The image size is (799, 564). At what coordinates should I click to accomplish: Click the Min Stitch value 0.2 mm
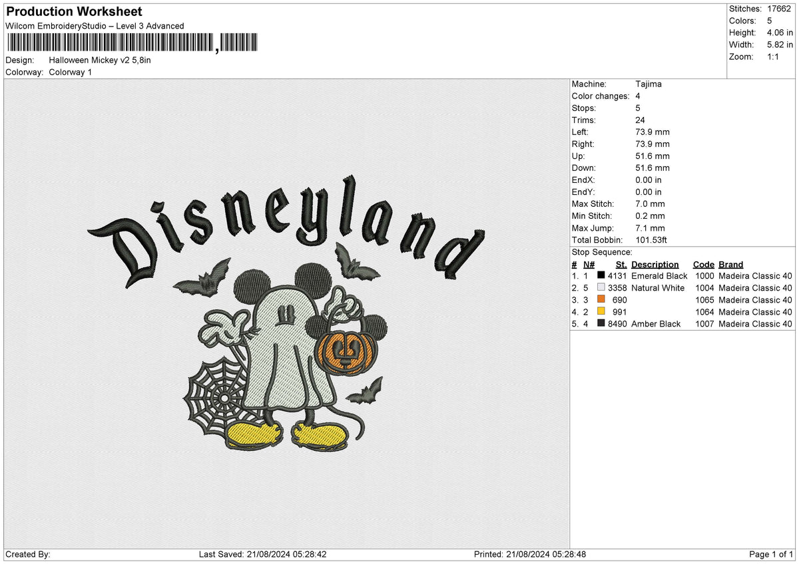point(650,216)
